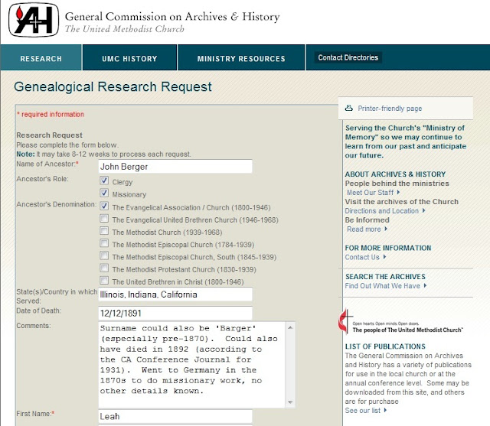Click the ABOUT ARCHIVES & HISTORY heading

click(x=395, y=174)
